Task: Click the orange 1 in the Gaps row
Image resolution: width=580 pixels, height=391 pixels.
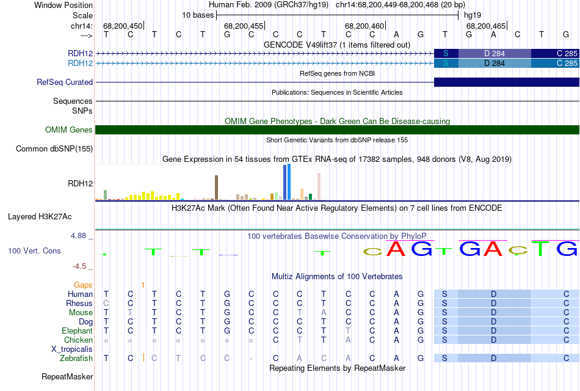Action: (143, 285)
